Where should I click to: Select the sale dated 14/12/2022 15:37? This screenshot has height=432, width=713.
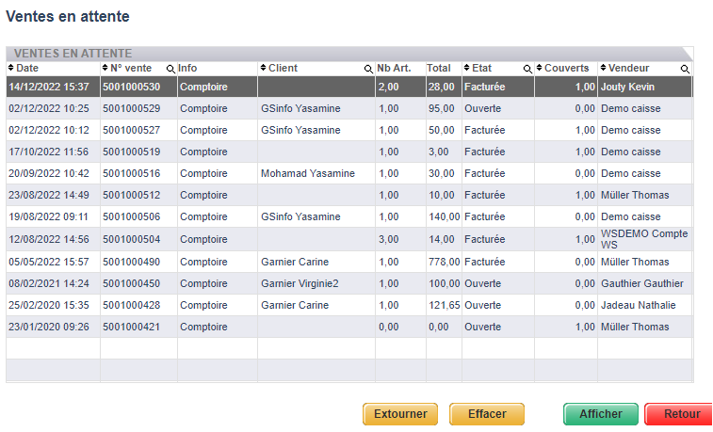coord(49,88)
